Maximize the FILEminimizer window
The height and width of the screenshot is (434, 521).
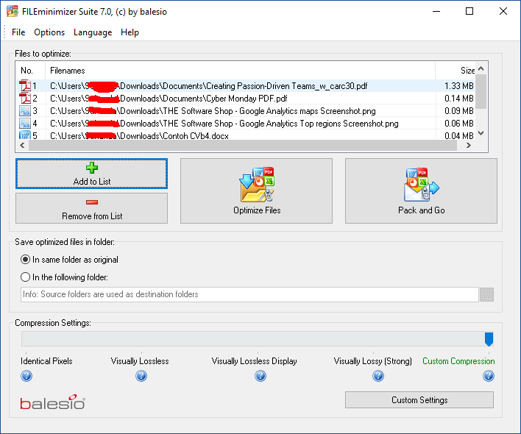coord(469,11)
